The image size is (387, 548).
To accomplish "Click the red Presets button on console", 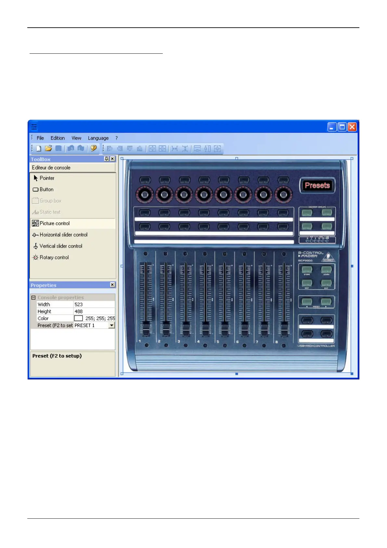I will point(317,185).
